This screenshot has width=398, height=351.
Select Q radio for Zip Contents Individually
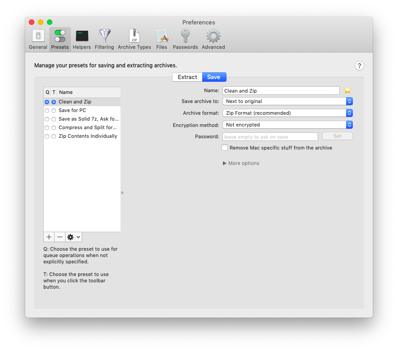tap(47, 136)
